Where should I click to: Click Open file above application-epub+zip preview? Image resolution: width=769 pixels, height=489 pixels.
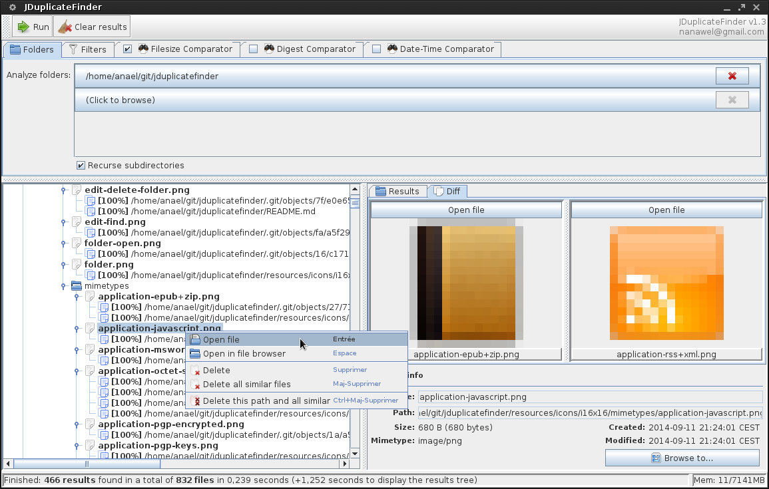(466, 210)
